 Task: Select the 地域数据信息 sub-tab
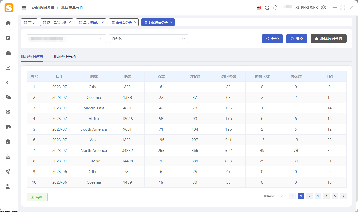coord(32,57)
